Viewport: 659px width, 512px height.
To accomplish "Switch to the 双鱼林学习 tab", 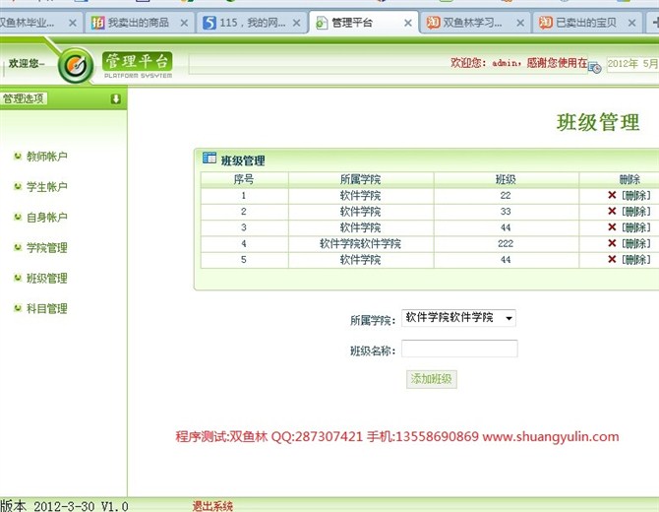I will point(476,23).
